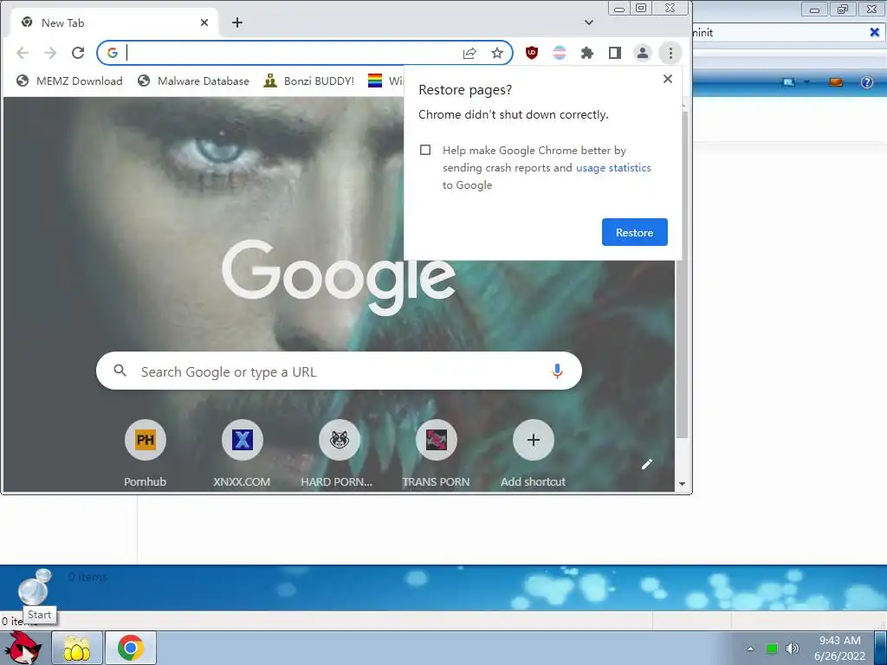Open the Chrome profile avatar

(643, 53)
